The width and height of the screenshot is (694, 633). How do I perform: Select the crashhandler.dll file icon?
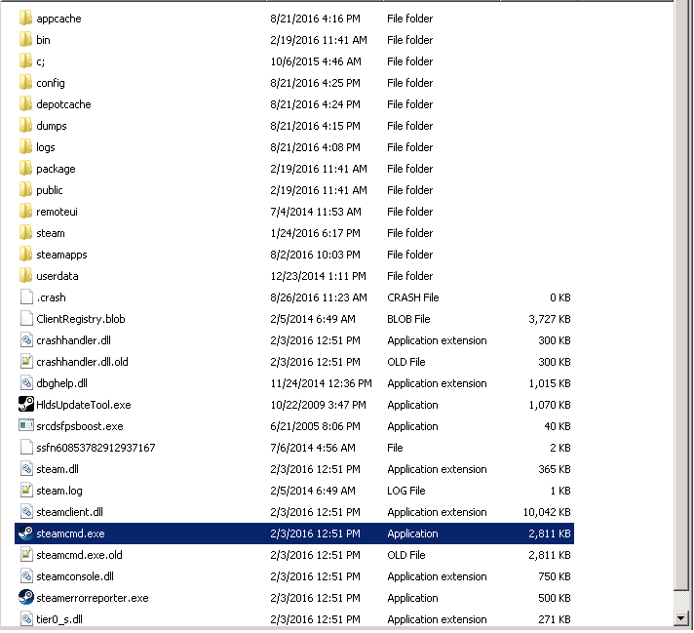coord(25,340)
